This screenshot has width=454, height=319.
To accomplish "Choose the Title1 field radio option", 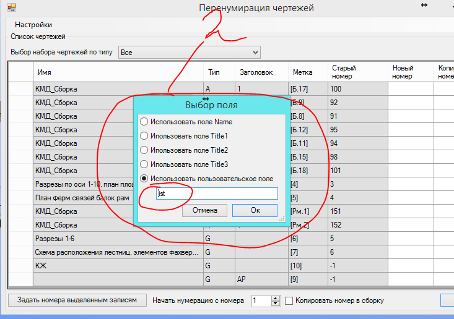I will [x=144, y=136].
